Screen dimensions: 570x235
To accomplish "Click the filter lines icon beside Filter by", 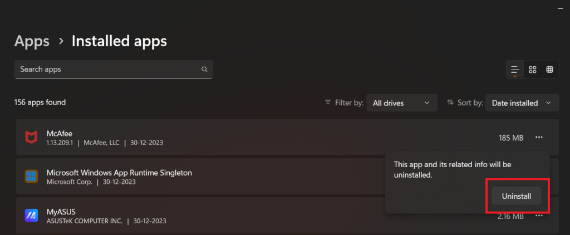I will (328, 103).
